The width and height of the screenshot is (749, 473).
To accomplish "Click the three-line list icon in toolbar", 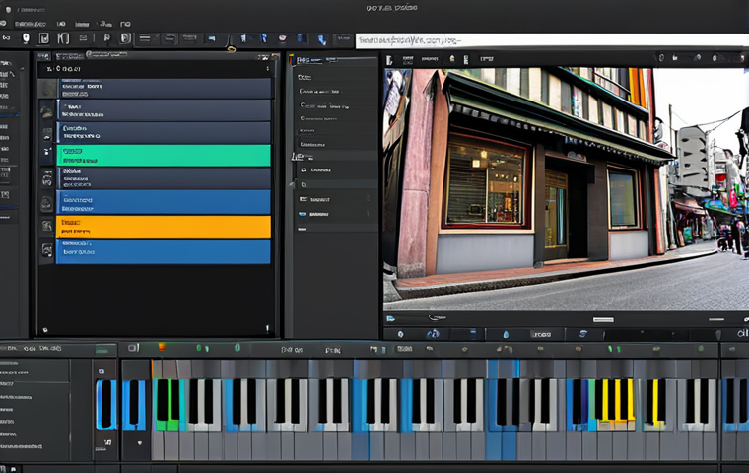I will point(144,38).
